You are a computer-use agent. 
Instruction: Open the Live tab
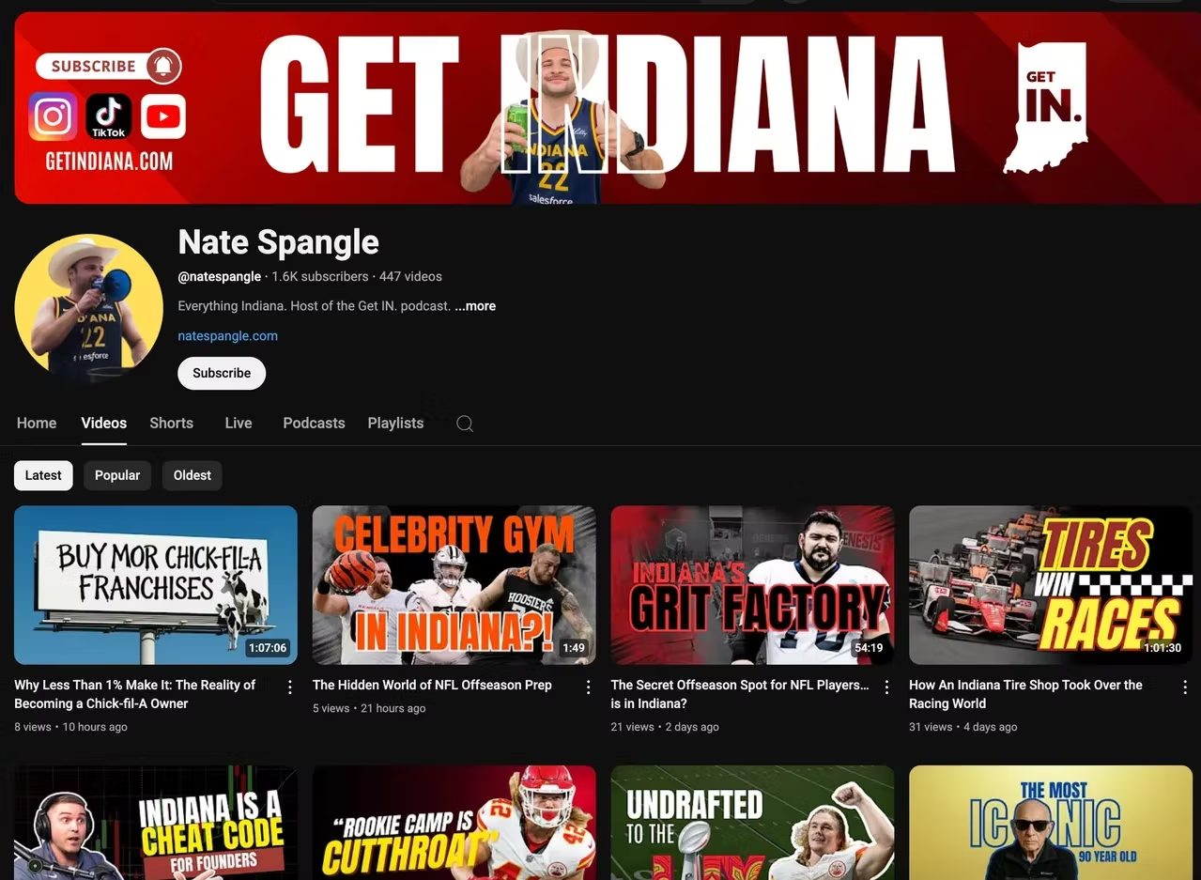(239, 424)
